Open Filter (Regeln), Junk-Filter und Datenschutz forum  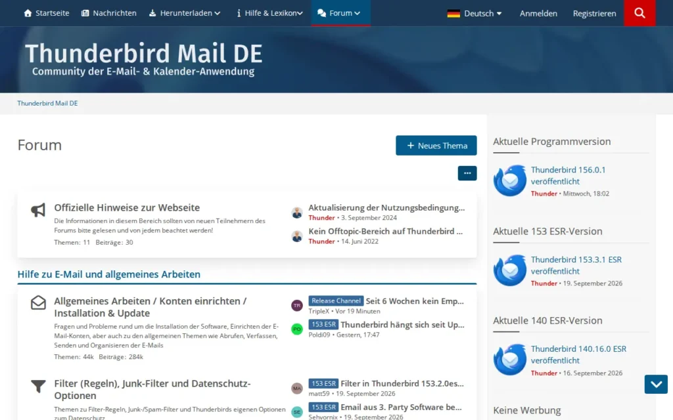[x=152, y=389]
